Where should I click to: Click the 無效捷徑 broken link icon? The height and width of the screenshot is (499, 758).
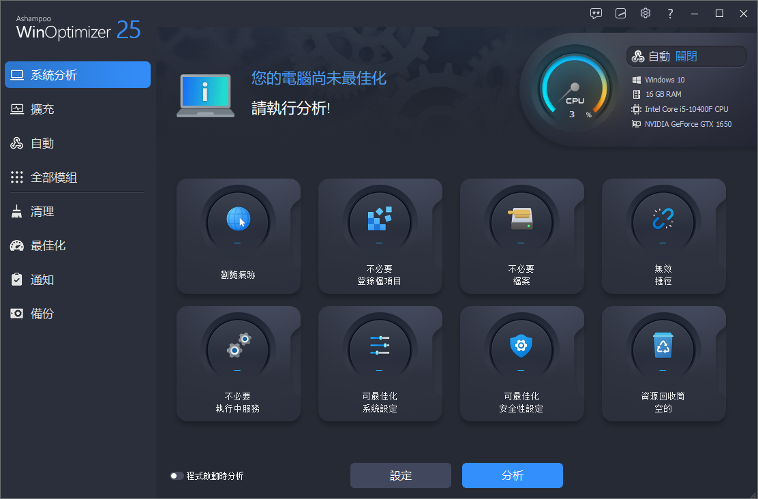[x=663, y=220]
